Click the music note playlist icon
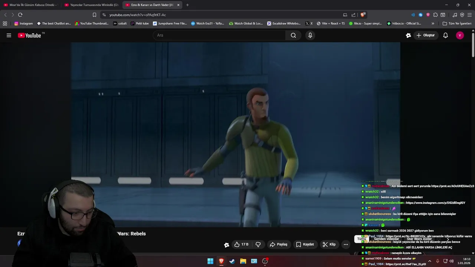 (x=455, y=15)
